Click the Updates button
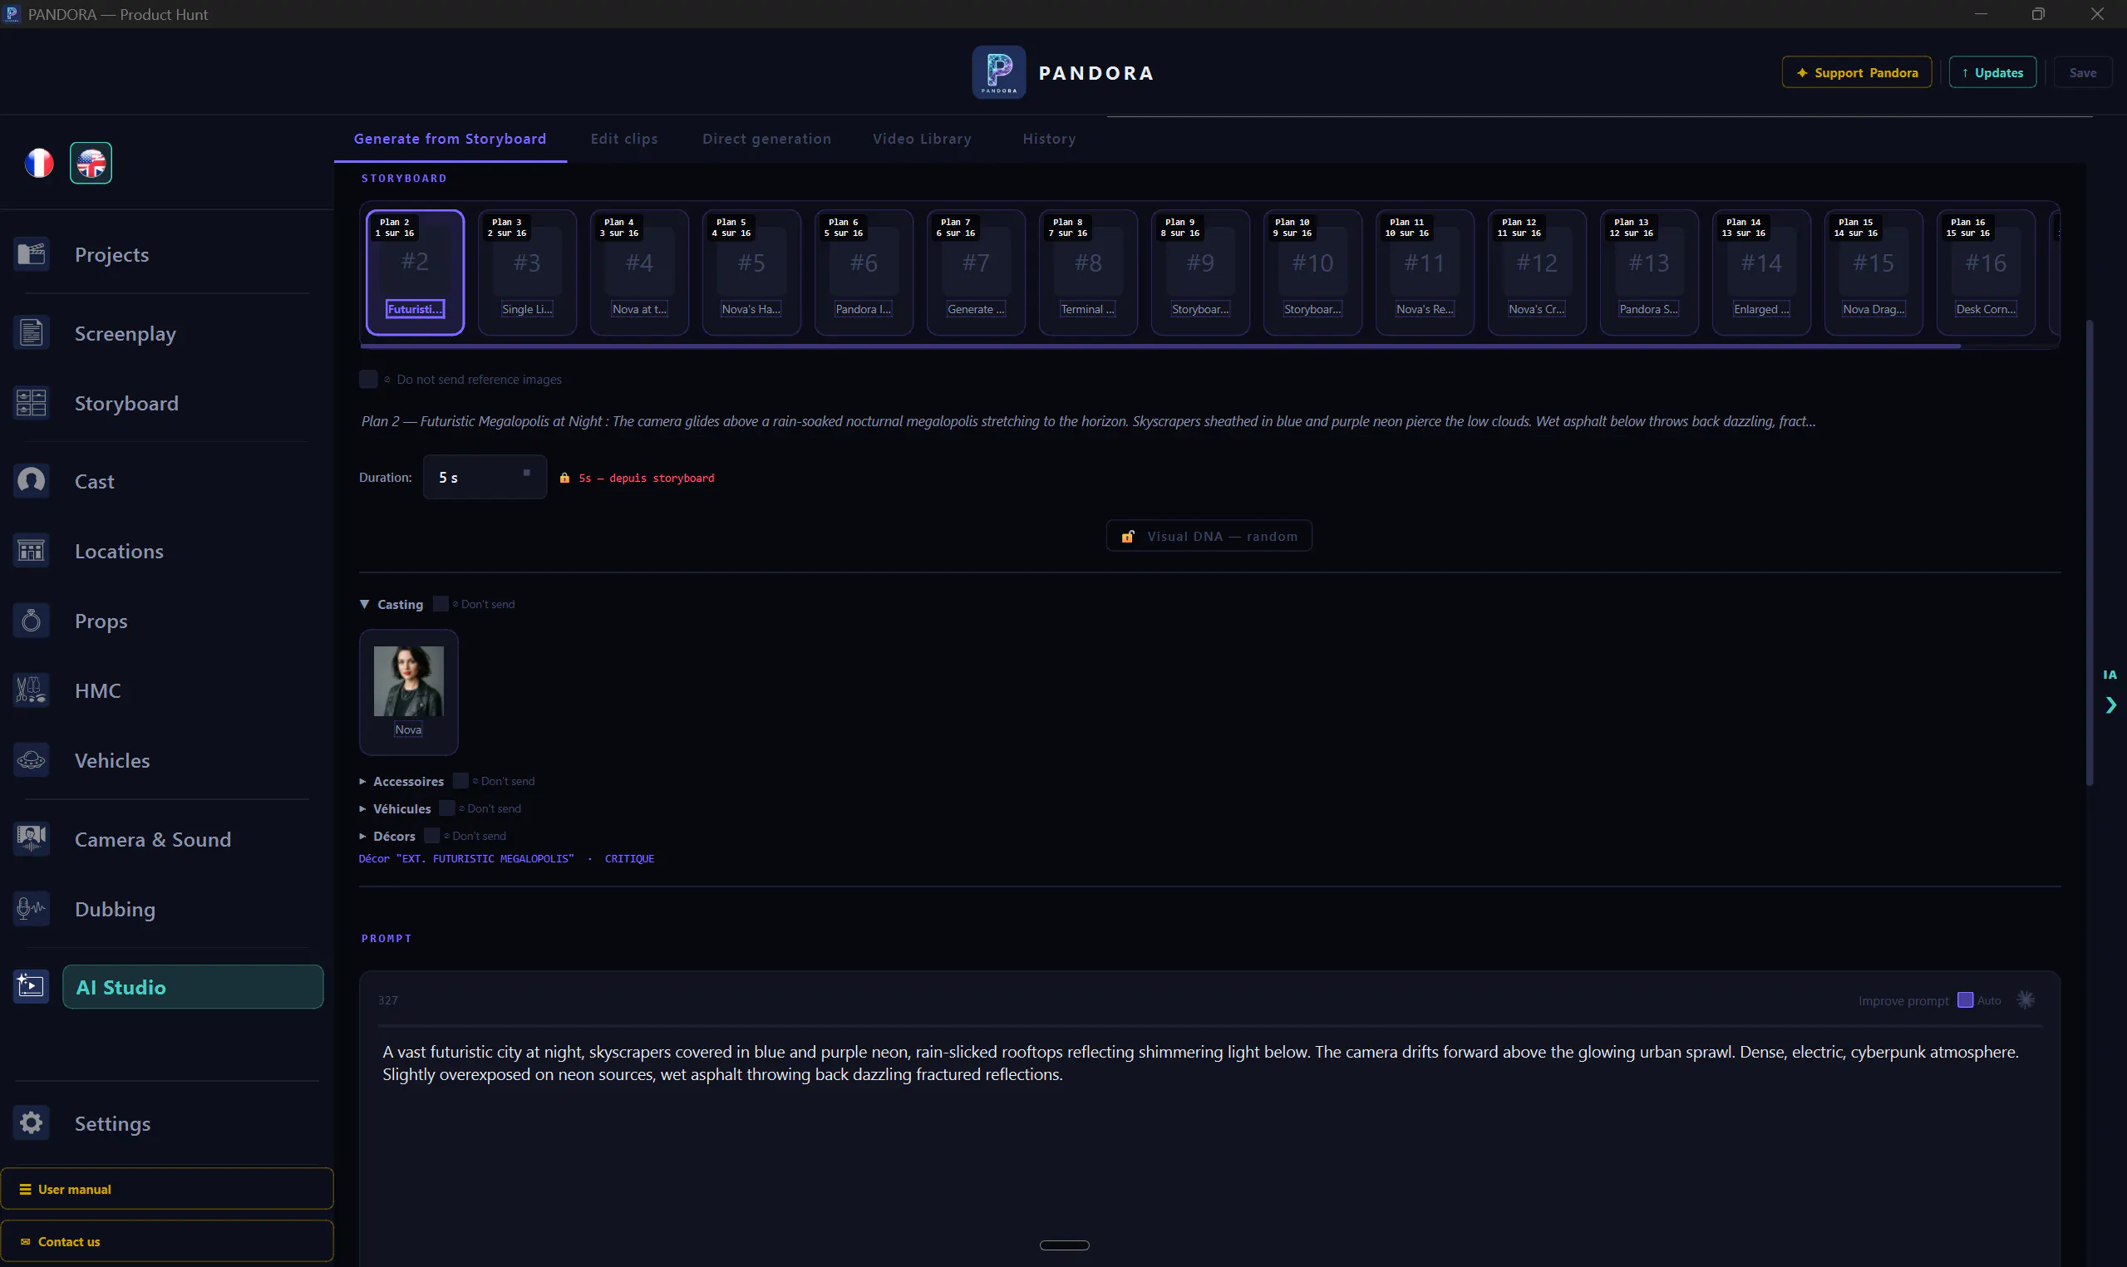The height and width of the screenshot is (1267, 2127). click(x=1993, y=72)
